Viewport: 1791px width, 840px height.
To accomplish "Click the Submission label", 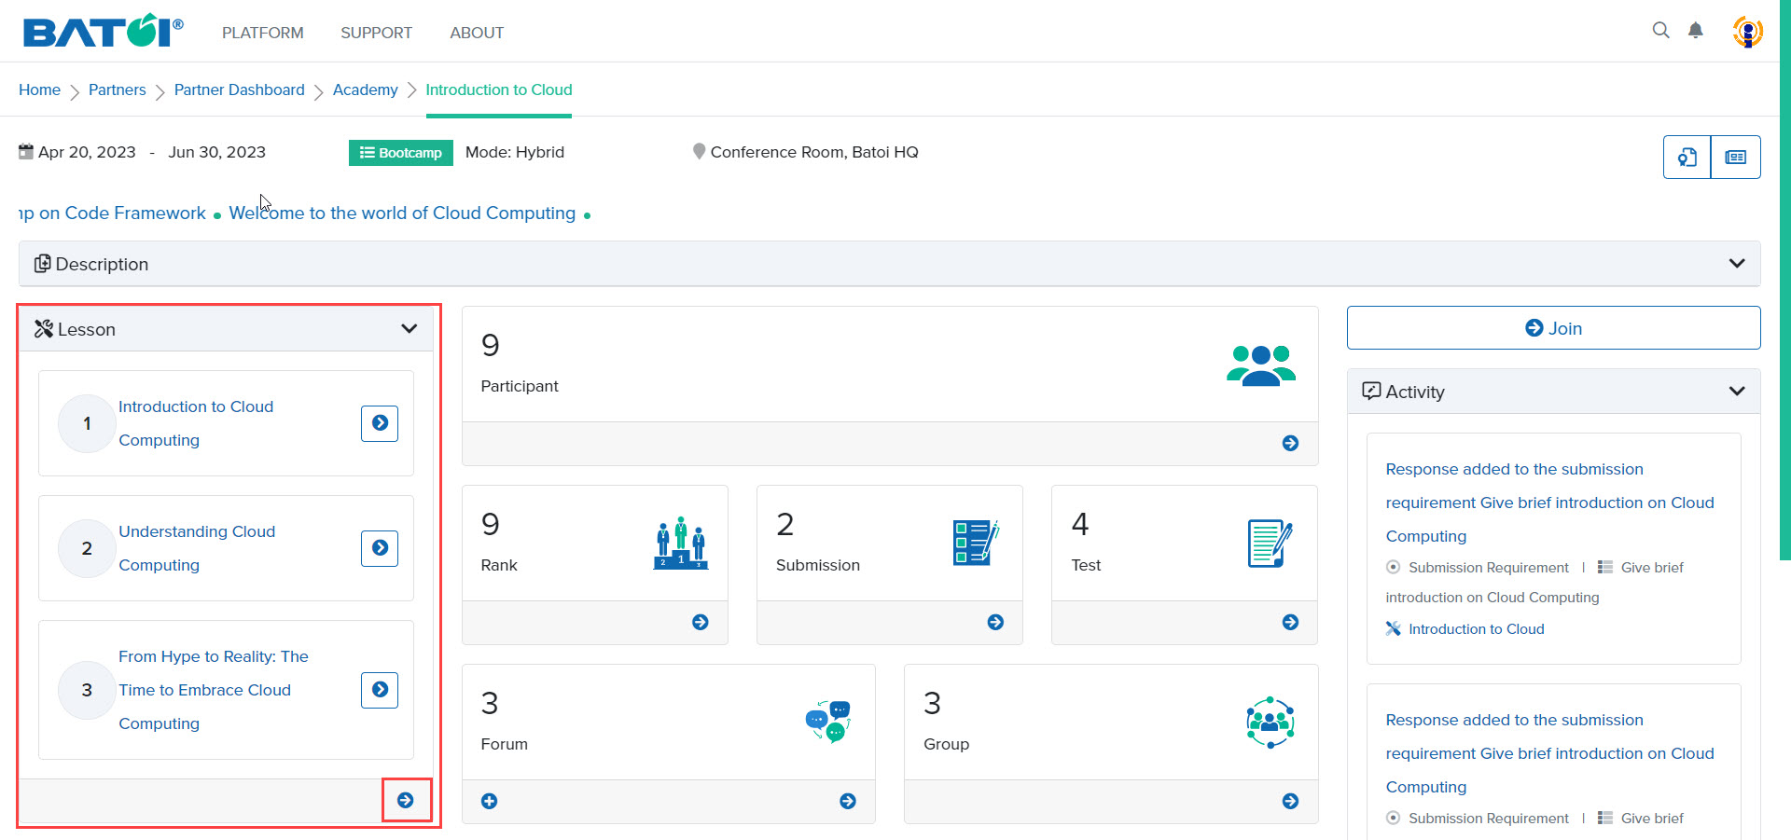I will point(818,565).
